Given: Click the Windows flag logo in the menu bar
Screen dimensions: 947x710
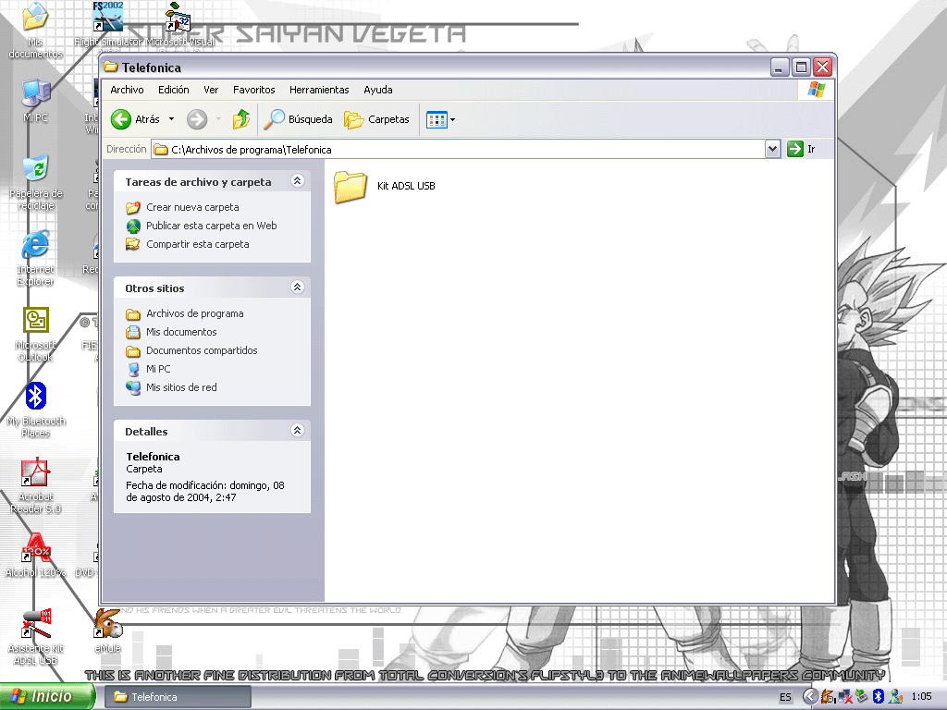Looking at the screenshot, I should pos(816,90).
